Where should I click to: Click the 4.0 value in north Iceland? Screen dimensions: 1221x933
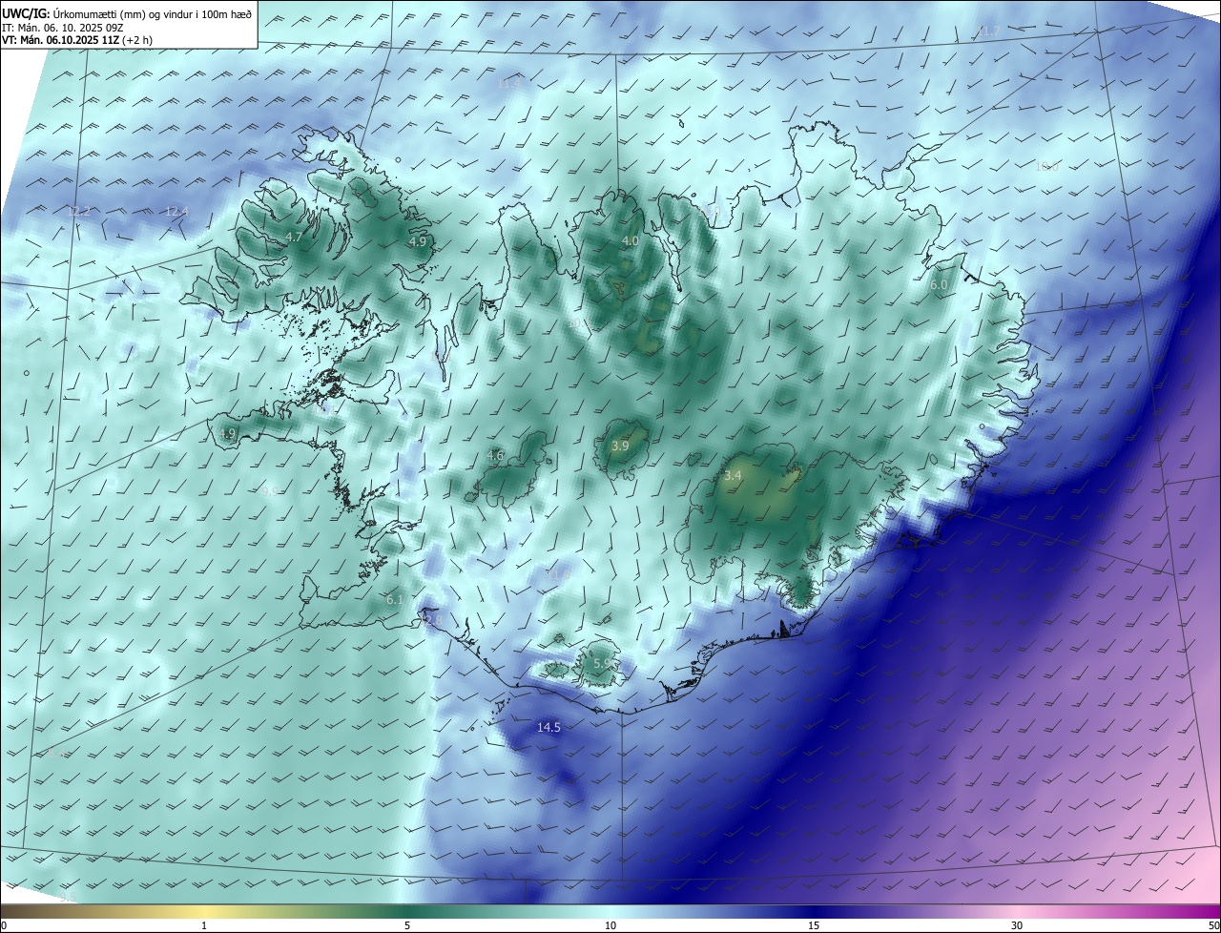(x=631, y=241)
